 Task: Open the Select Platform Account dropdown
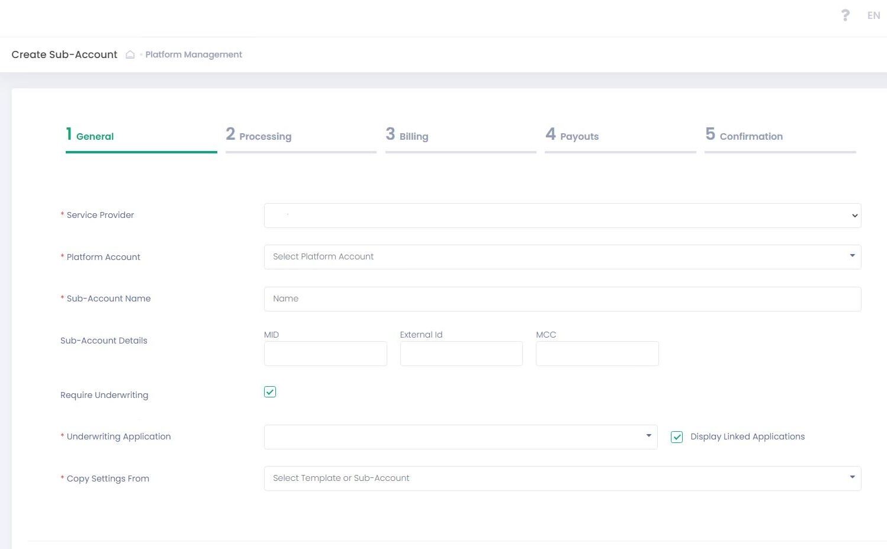point(557,257)
